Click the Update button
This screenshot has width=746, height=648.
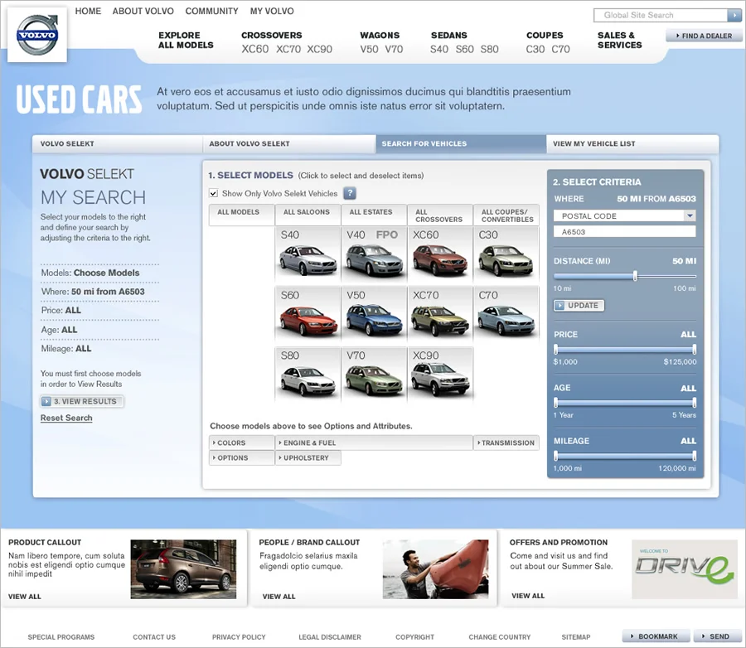coord(579,306)
